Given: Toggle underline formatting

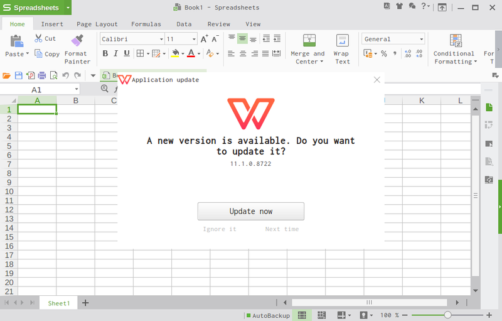Looking at the screenshot, I should (127, 53).
